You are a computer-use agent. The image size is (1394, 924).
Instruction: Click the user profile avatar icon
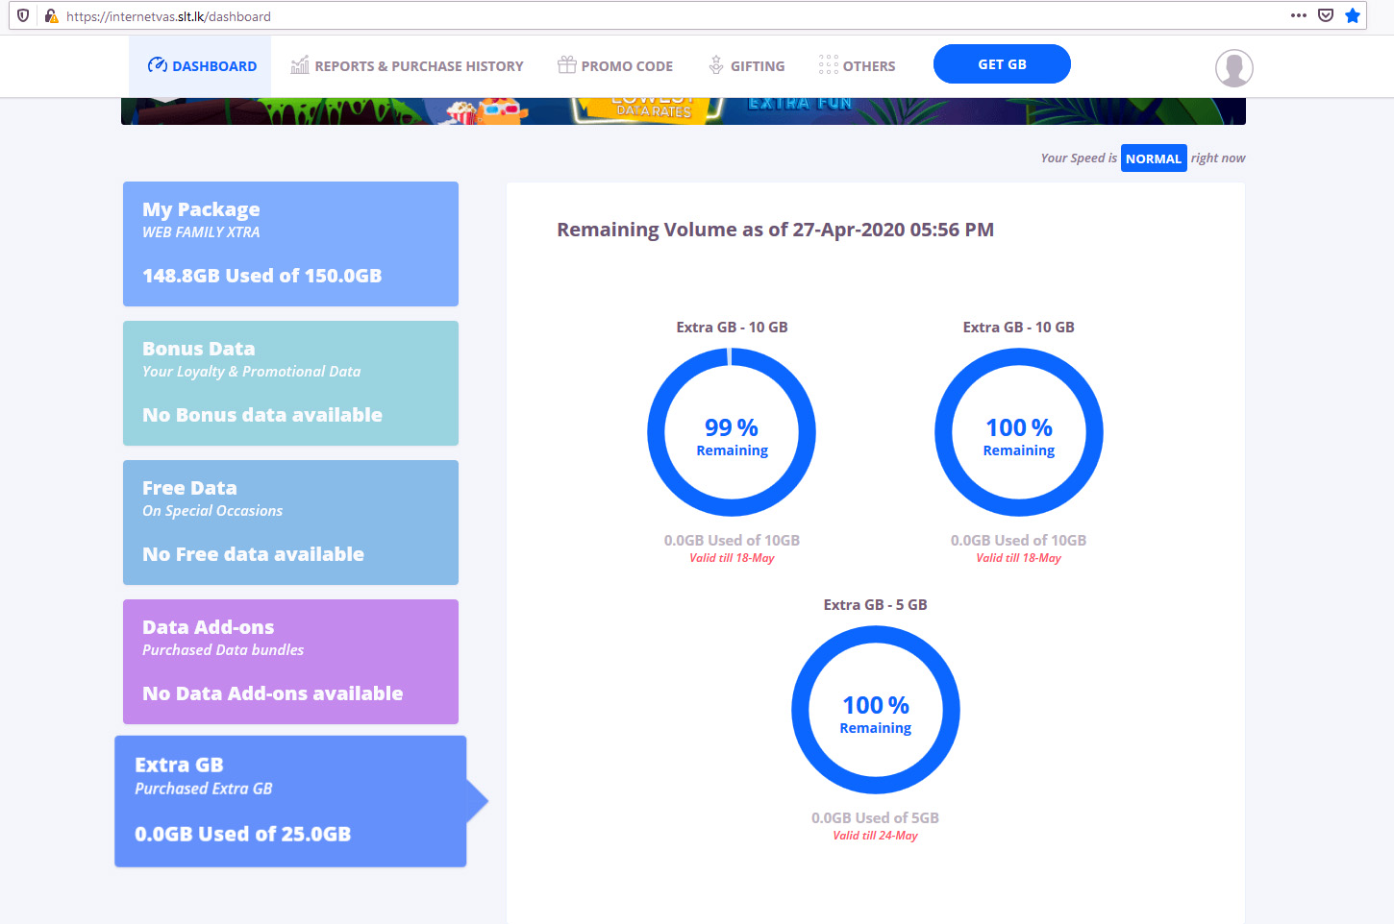(x=1234, y=68)
